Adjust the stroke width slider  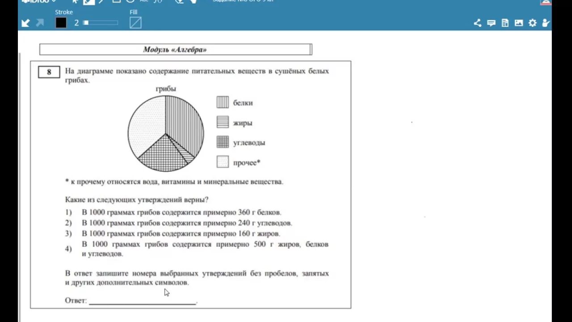pyautogui.click(x=101, y=23)
